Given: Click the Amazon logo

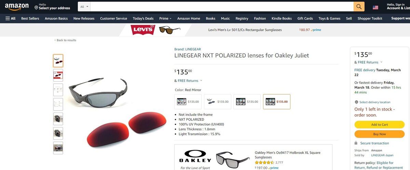Looking at the screenshot, I should tap(16, 6).
